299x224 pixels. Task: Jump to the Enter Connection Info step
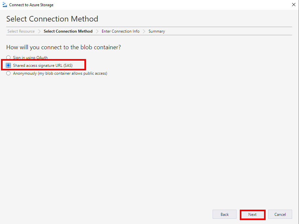coord(120,31)
